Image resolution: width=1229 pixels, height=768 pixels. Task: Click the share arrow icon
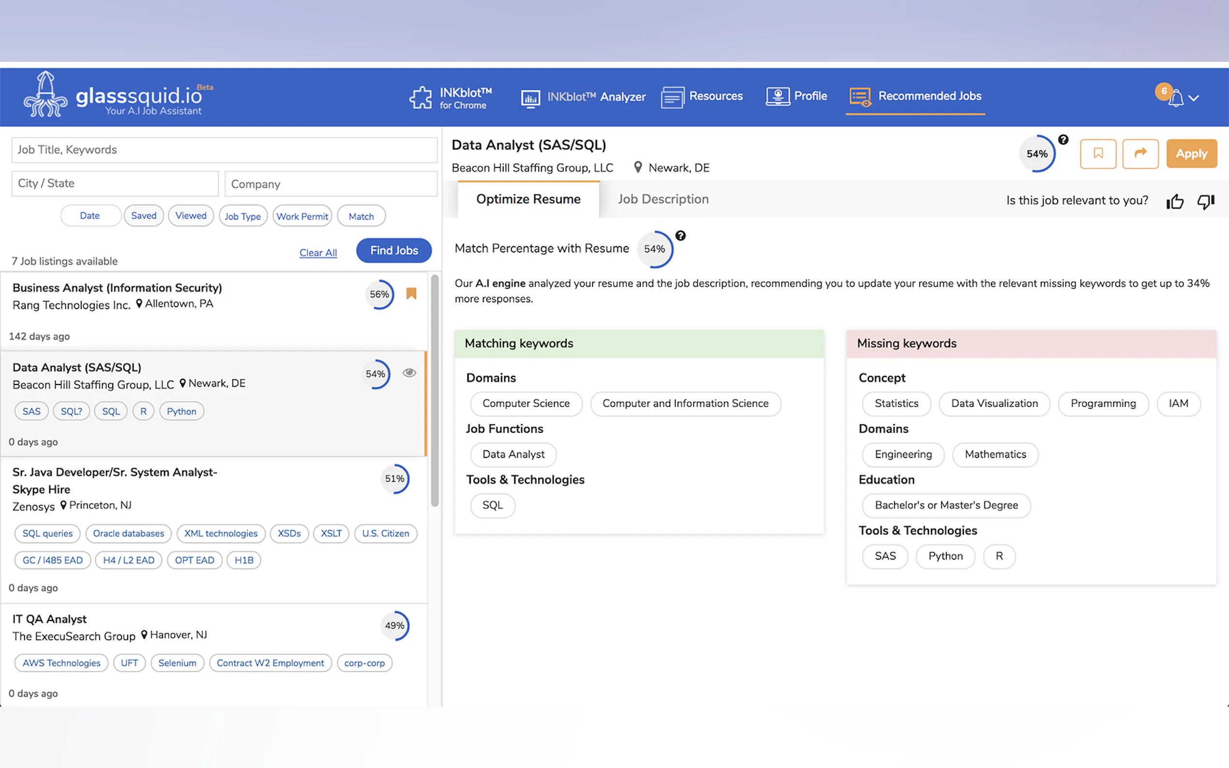(x=1139, y=153)
